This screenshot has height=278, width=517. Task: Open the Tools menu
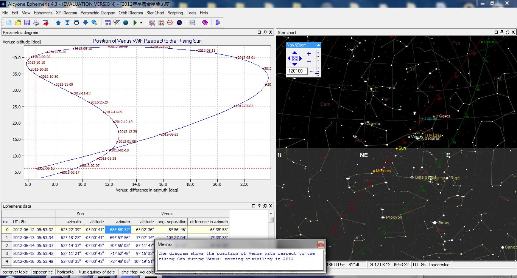point(192,13)
